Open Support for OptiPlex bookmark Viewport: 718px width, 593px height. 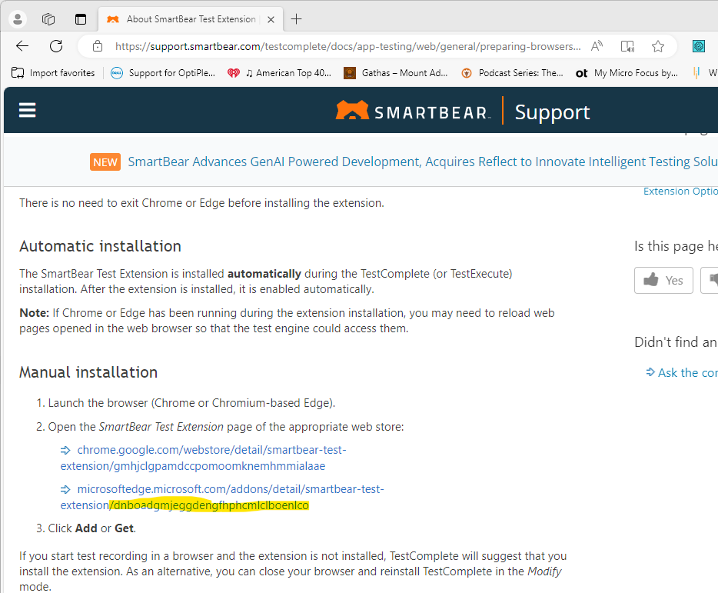[163, 73]
